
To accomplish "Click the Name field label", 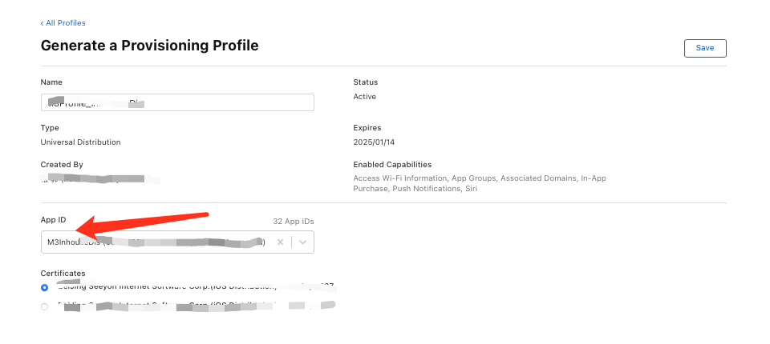I will tap(51, 82).
